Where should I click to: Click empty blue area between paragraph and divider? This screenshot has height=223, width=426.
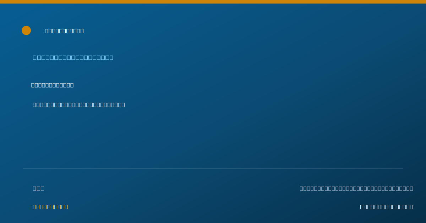tap(213, 138)
